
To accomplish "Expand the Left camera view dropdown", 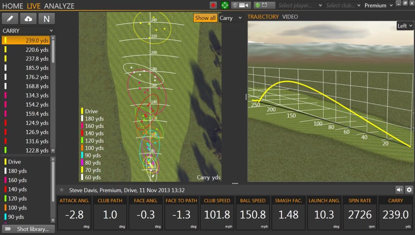I will (405, 26).
